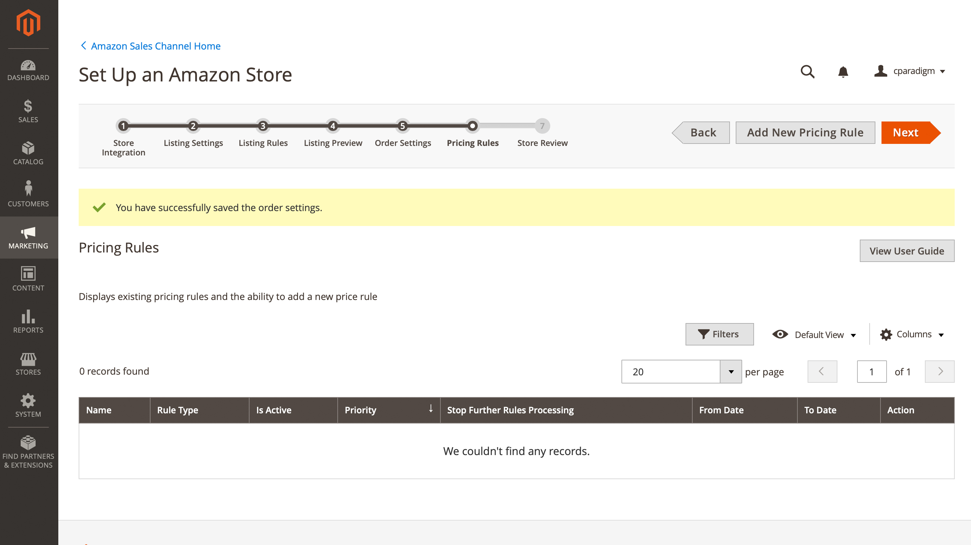Expand the Columns dropdown
This screenshot has width=971, height=545.
[x=912, y=334]
